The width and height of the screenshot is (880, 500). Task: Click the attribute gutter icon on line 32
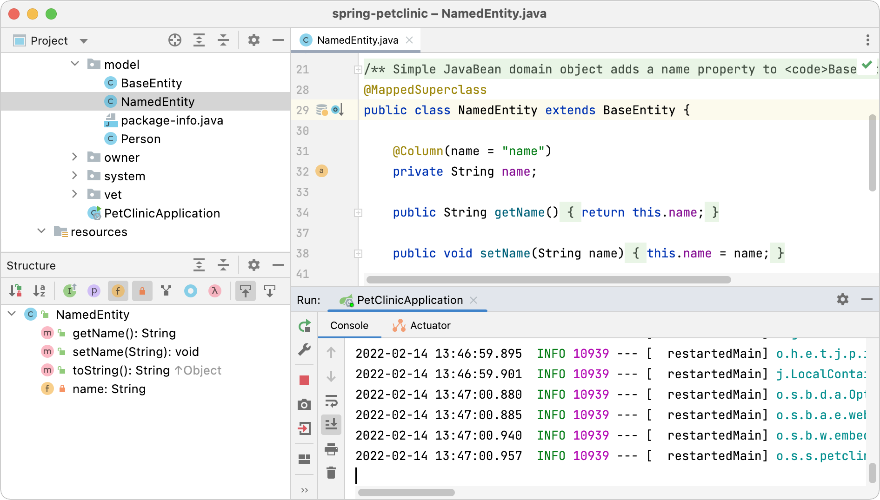[x=321, y=171]
